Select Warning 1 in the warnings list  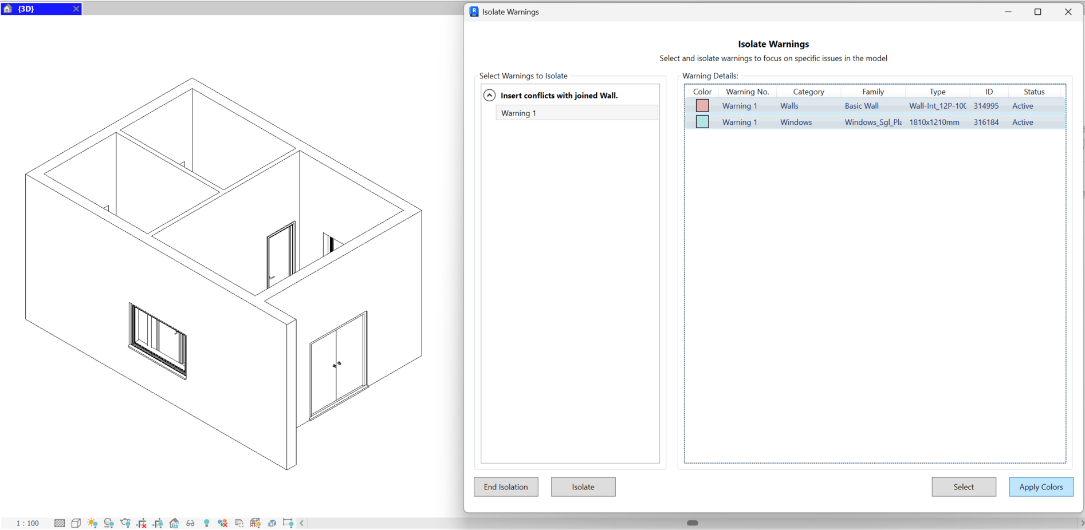576,113
